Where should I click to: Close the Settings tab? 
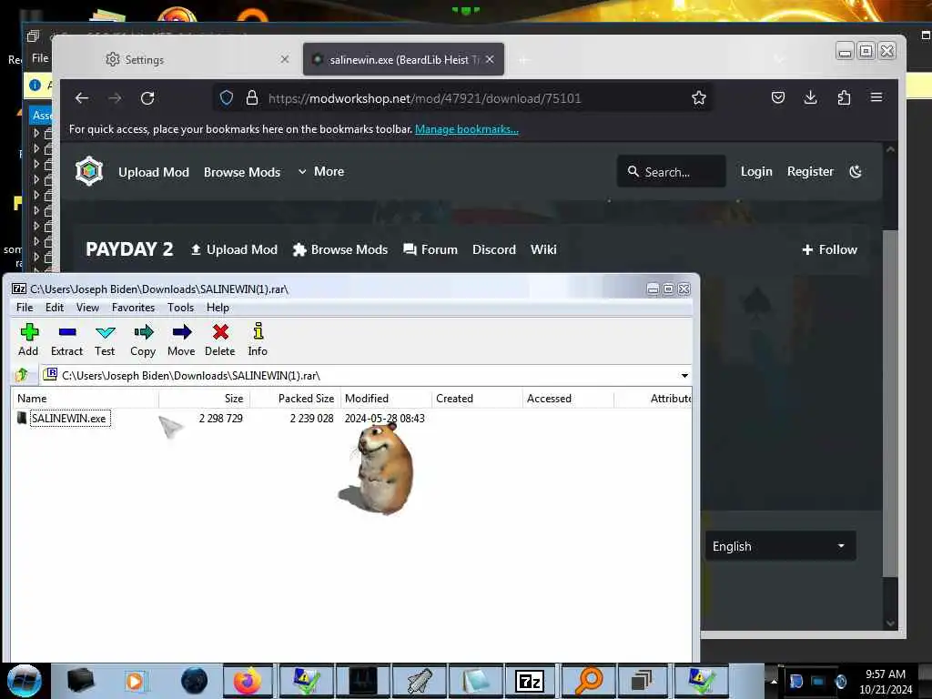[285, 59]
